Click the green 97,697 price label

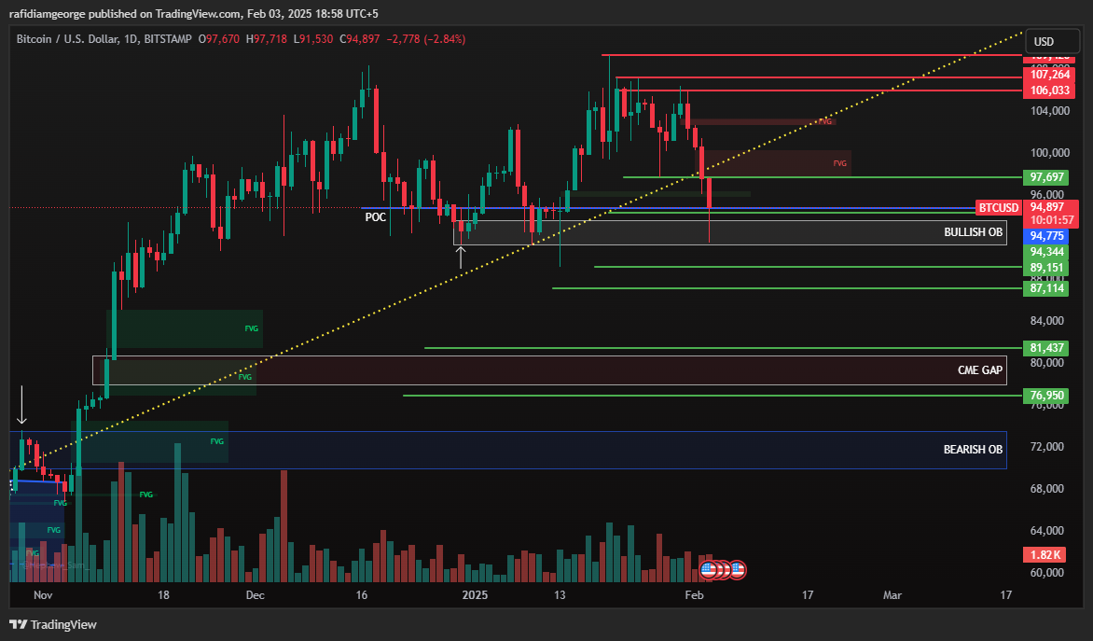coord(1046,177)
